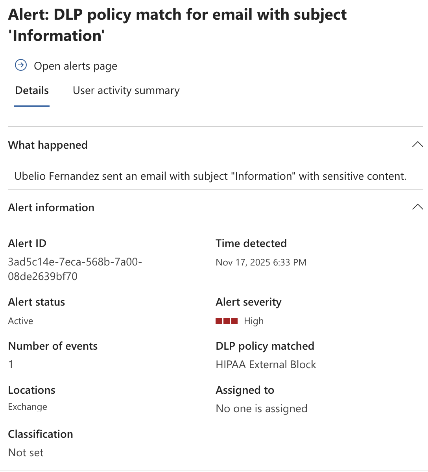This screenshot has height=472, width=428.
Task: Switch to the Details tab
Action: tap(32, 90)
